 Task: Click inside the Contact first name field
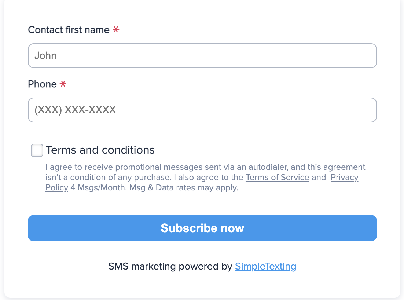click(x=202, y=55)
